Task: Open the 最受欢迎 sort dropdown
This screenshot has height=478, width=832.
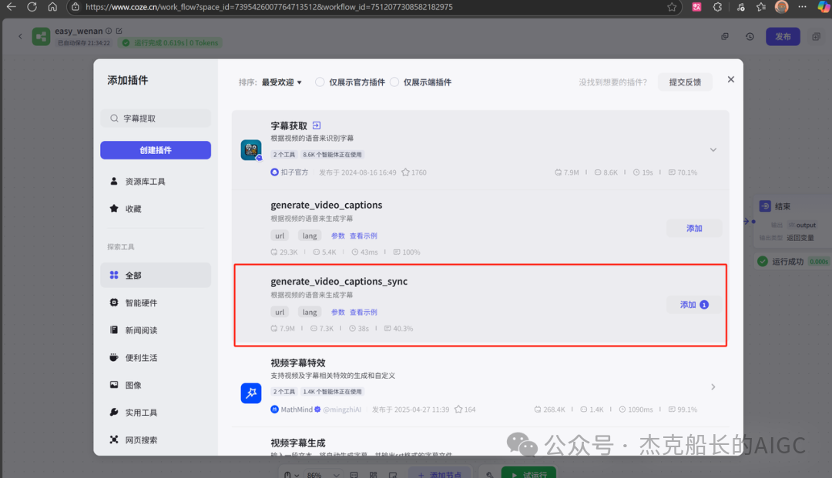Action: point(282,82)
